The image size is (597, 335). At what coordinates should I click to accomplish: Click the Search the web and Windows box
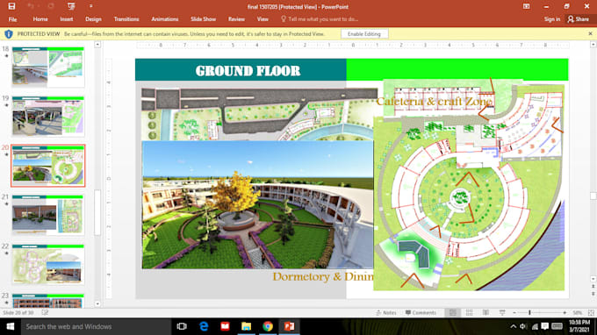tap(96, 326)
